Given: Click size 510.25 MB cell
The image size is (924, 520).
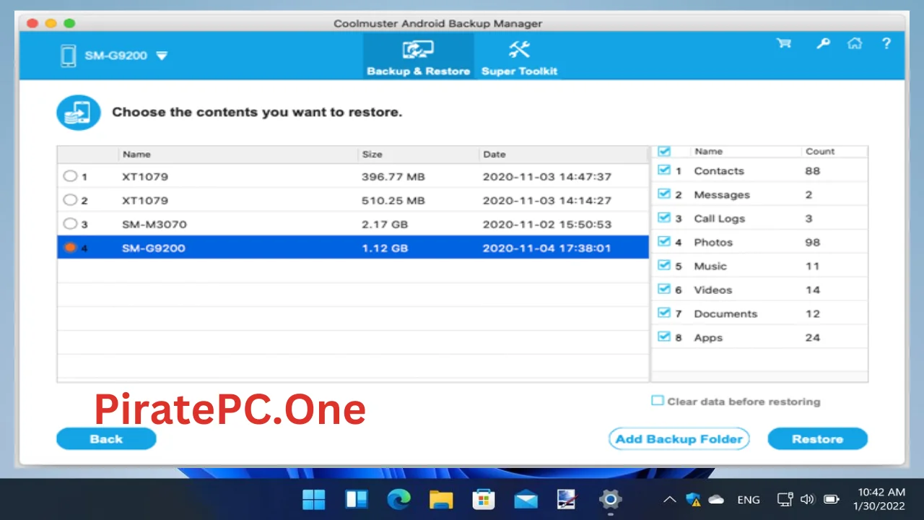Looking at the screenshot, I should pos(393,200).
